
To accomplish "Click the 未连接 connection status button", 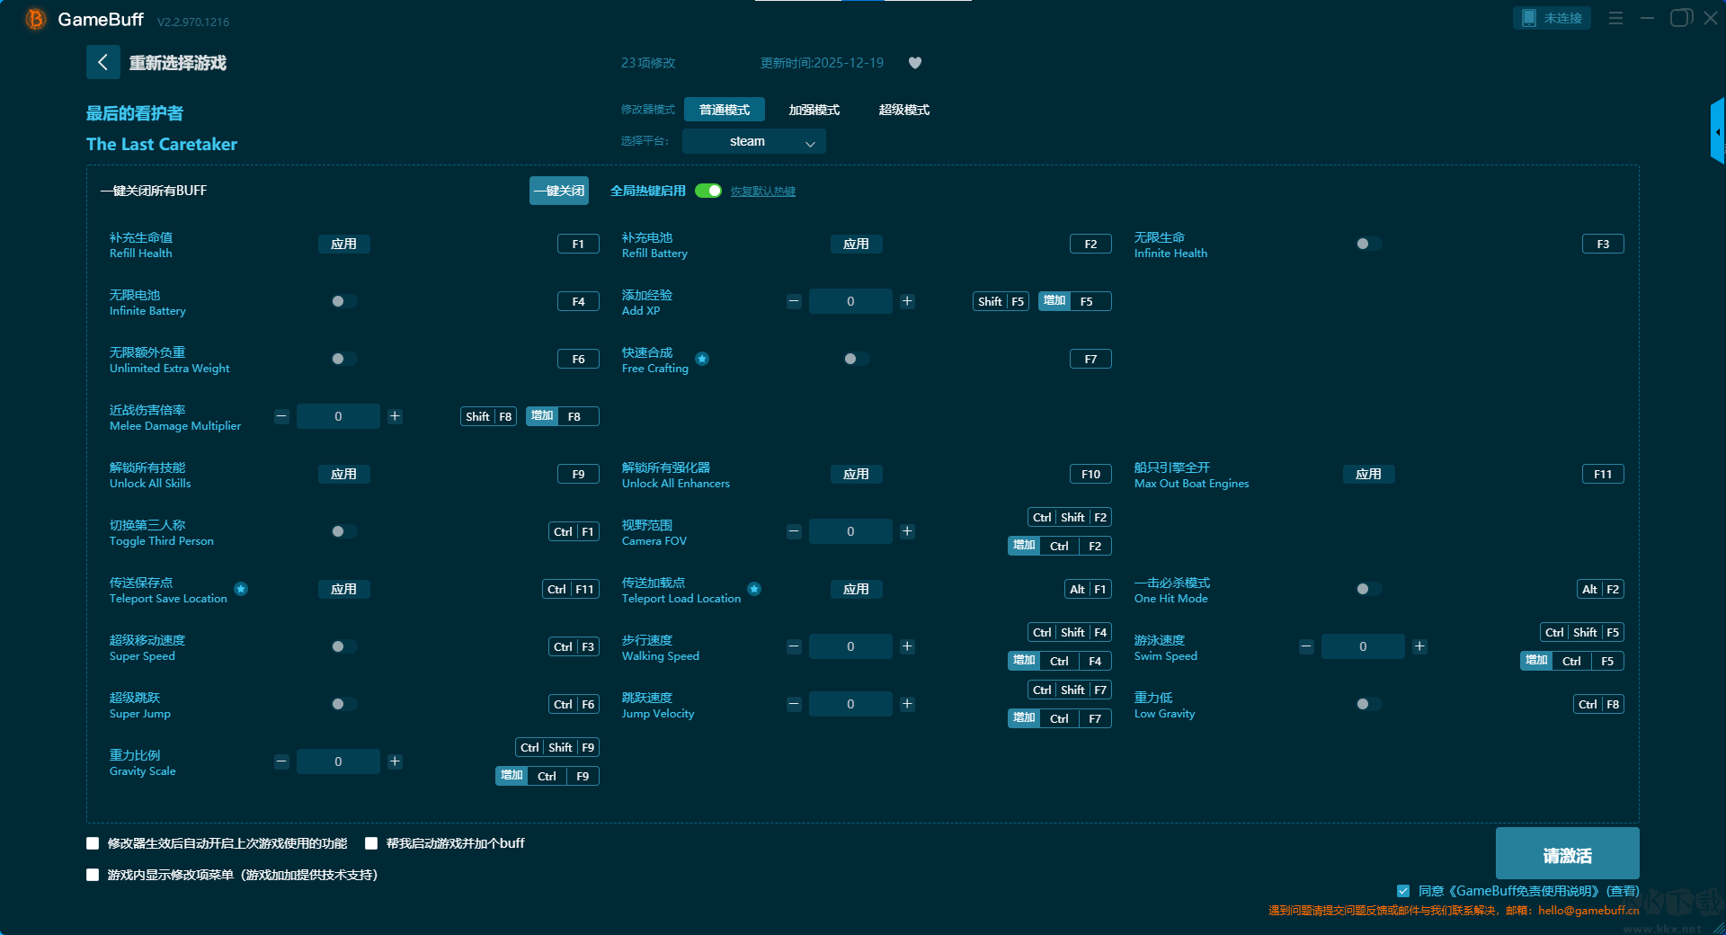I will point(1552,18).
